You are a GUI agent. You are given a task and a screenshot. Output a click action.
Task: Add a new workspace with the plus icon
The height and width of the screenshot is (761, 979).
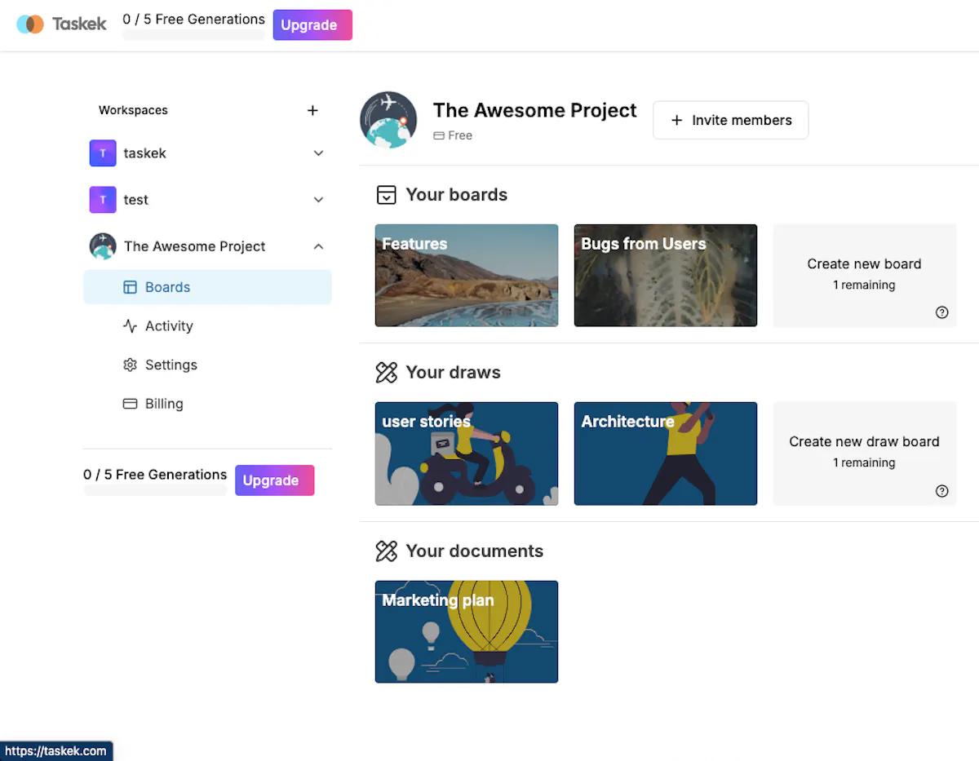pyautogui.click(x=312, y=110)
